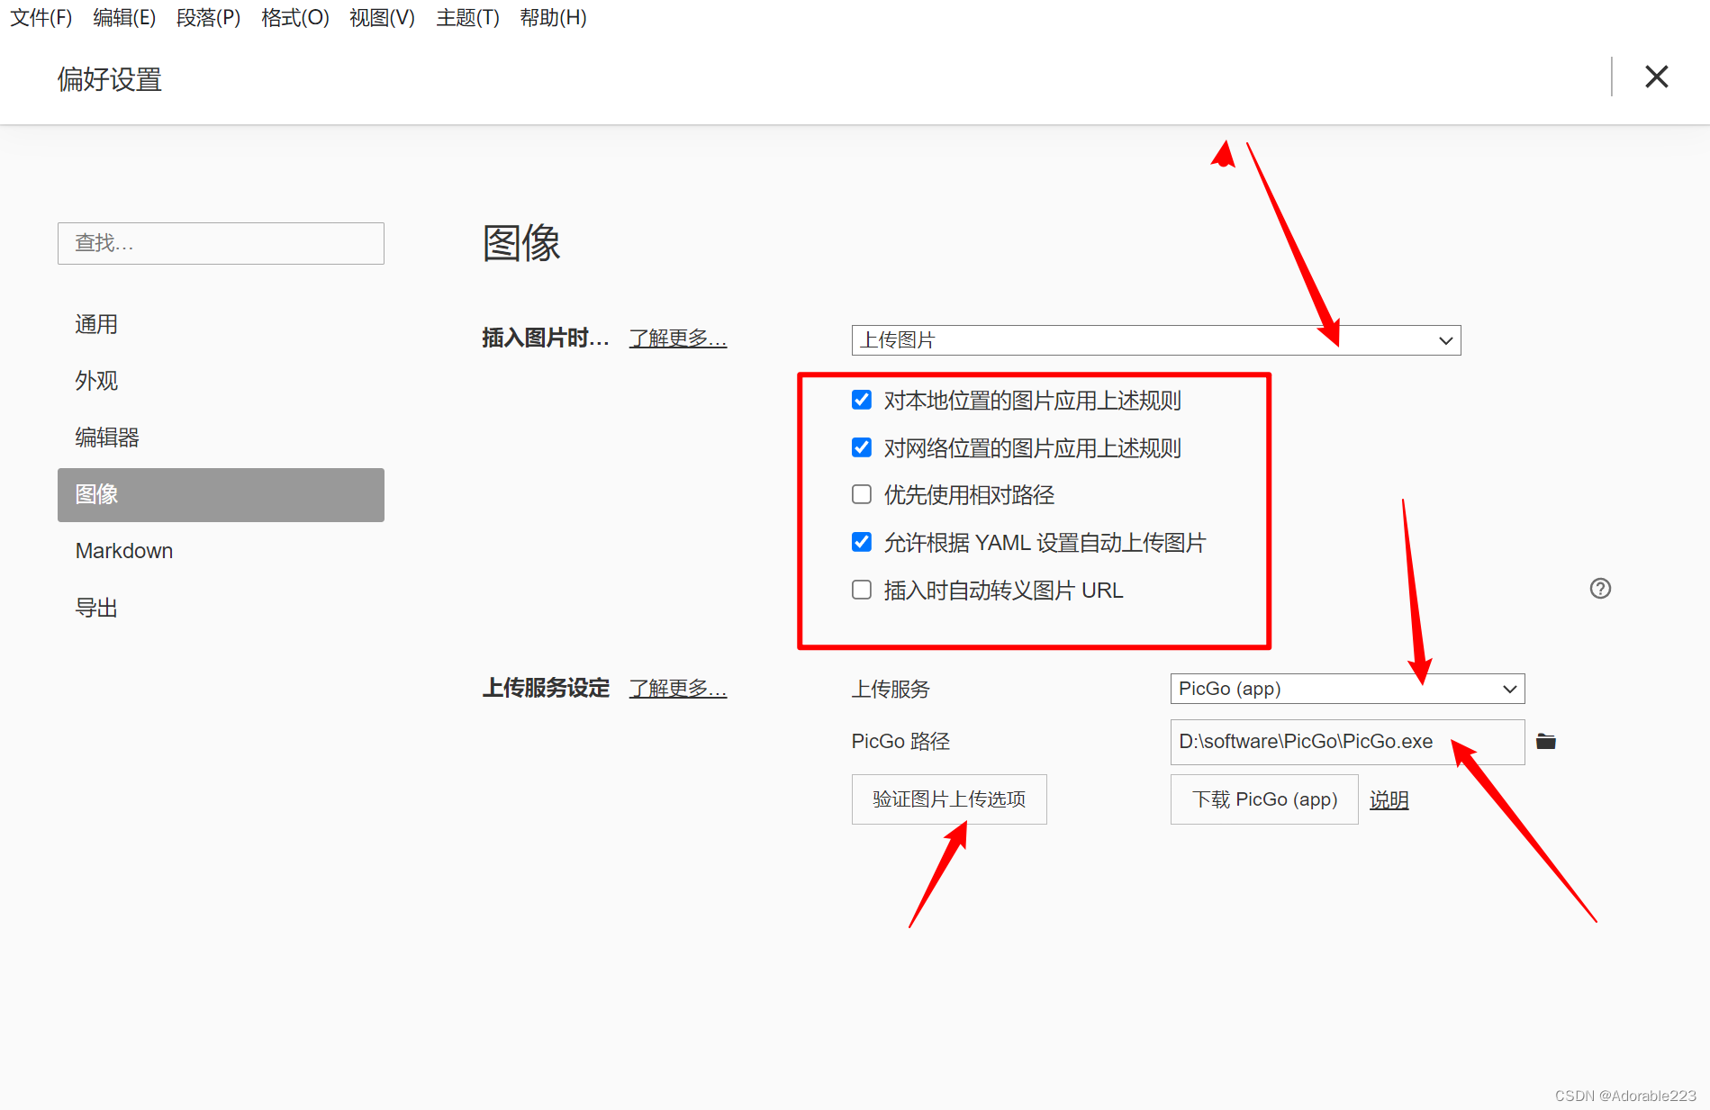Open the PicGo (app) upload service dropdown
The image size is (1710, 1110).
click(1347, 689)
